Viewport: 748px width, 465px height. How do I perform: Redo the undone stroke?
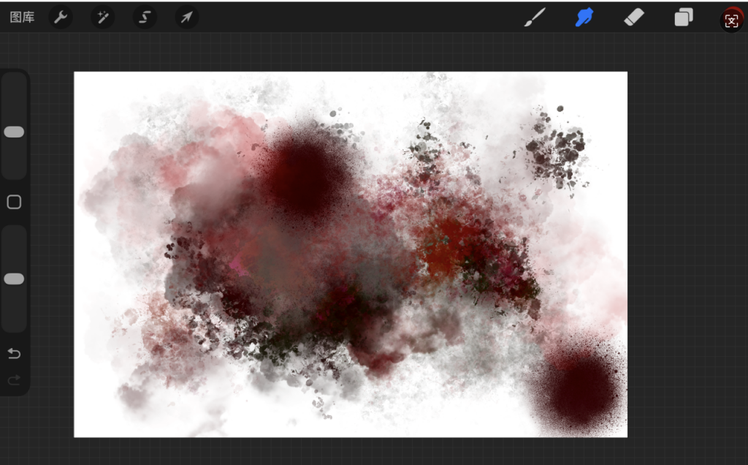click(x=14, y=379)
